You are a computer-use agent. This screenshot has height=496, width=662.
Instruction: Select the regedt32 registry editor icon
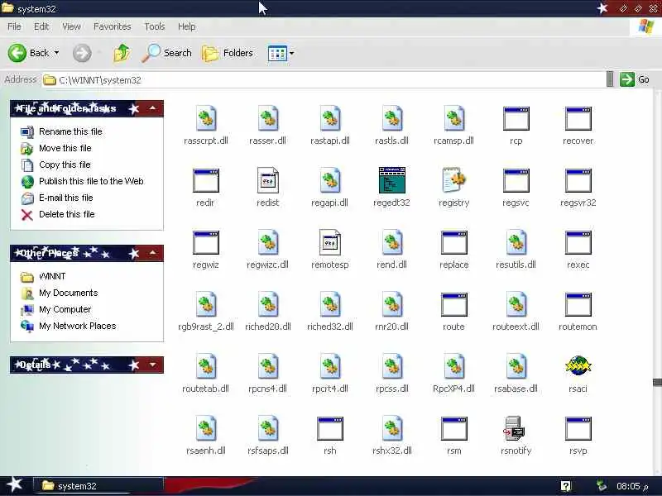391,180
